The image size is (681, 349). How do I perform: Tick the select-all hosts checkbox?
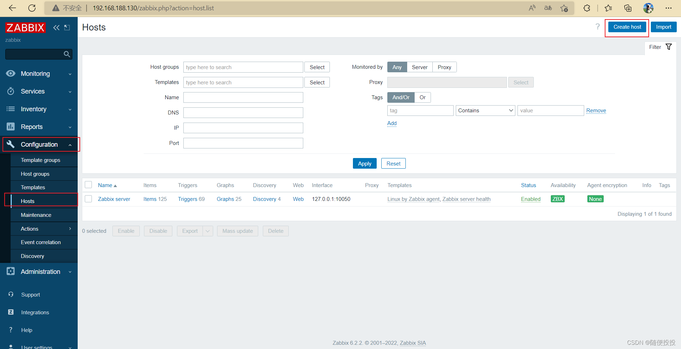click(88, 185)
